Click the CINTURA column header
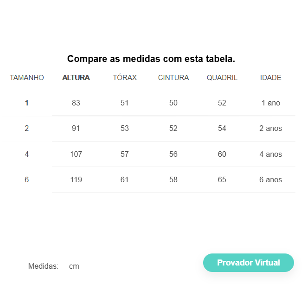 tap(173, 78)
